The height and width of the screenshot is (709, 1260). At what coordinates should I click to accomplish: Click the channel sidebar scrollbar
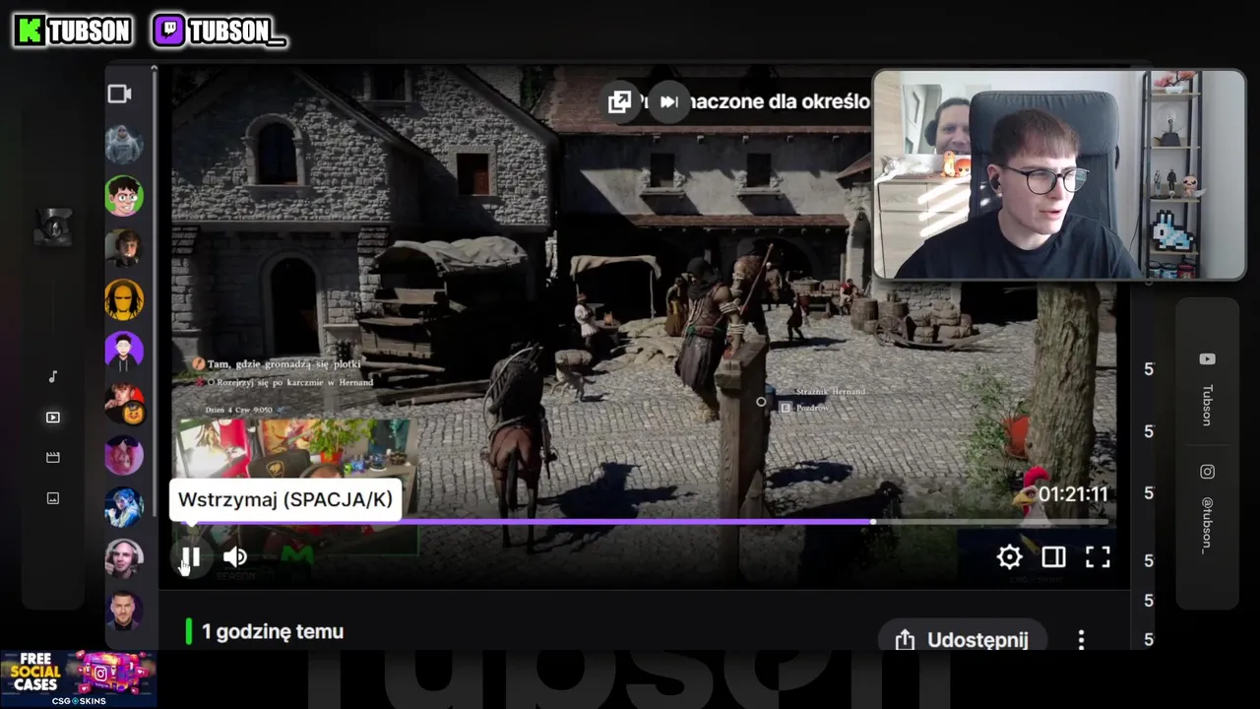point(155,295)
